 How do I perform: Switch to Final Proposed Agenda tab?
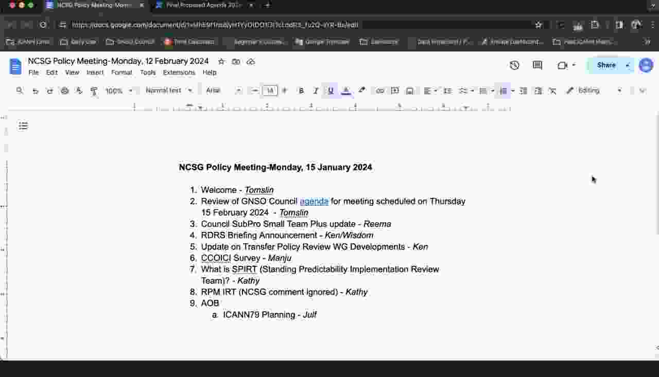(204, 5)
